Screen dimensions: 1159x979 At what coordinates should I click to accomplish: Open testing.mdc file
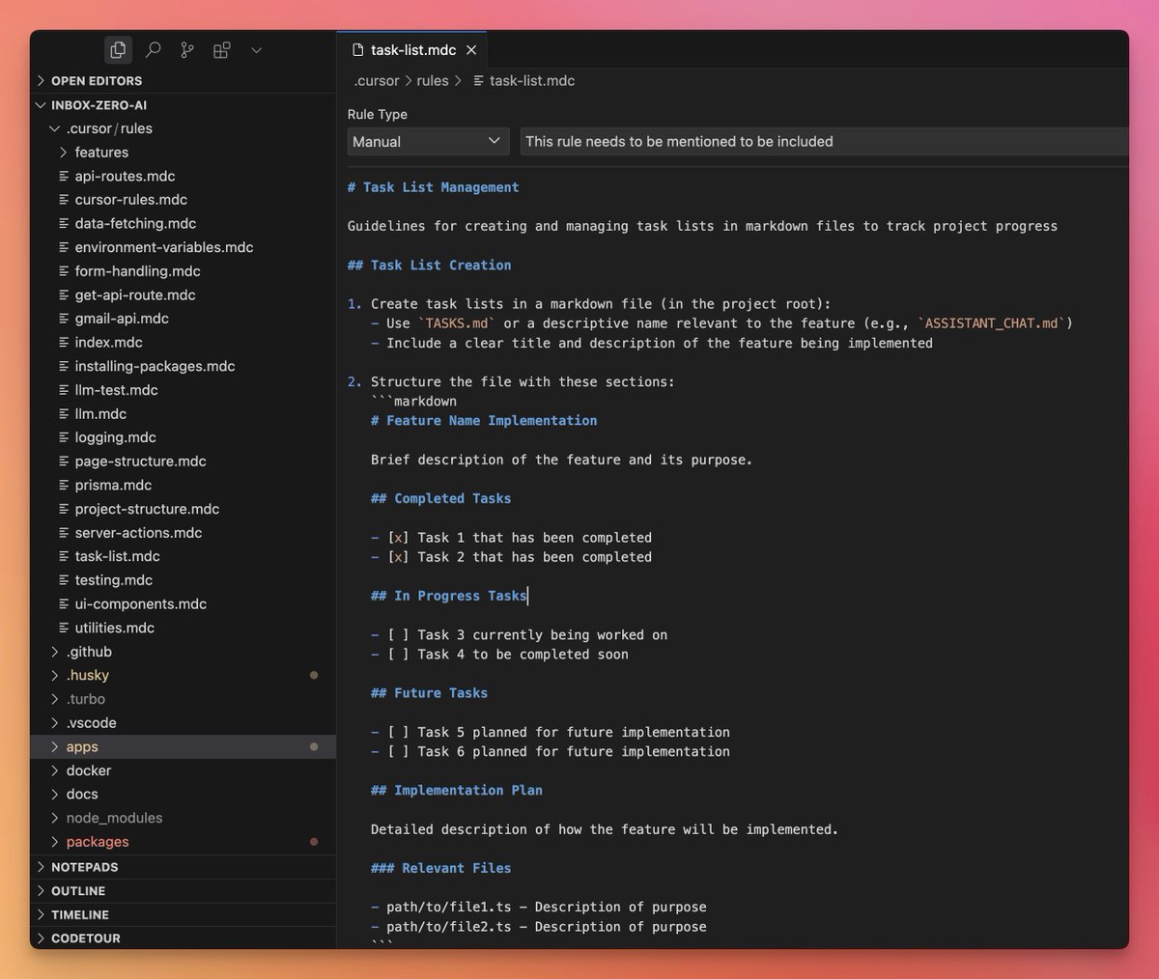[x=184, y=580]
